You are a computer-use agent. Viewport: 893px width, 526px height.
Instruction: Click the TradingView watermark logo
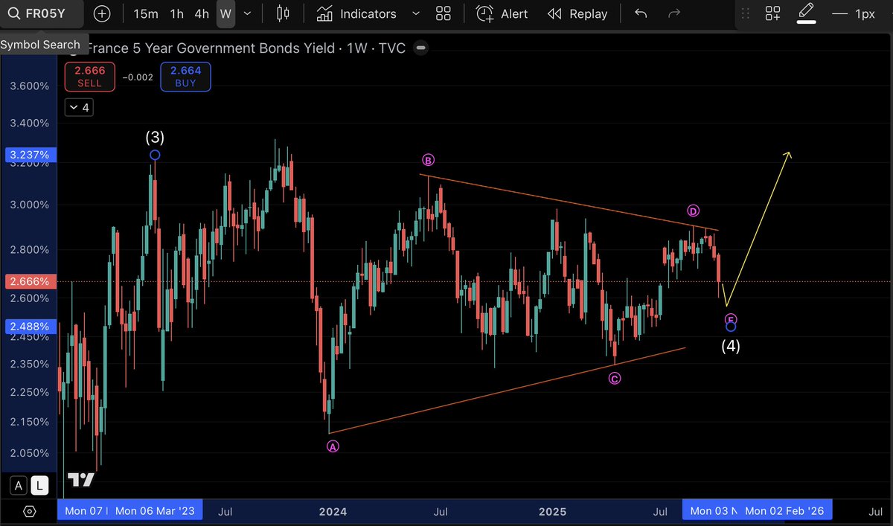click(x=81, y=480)
